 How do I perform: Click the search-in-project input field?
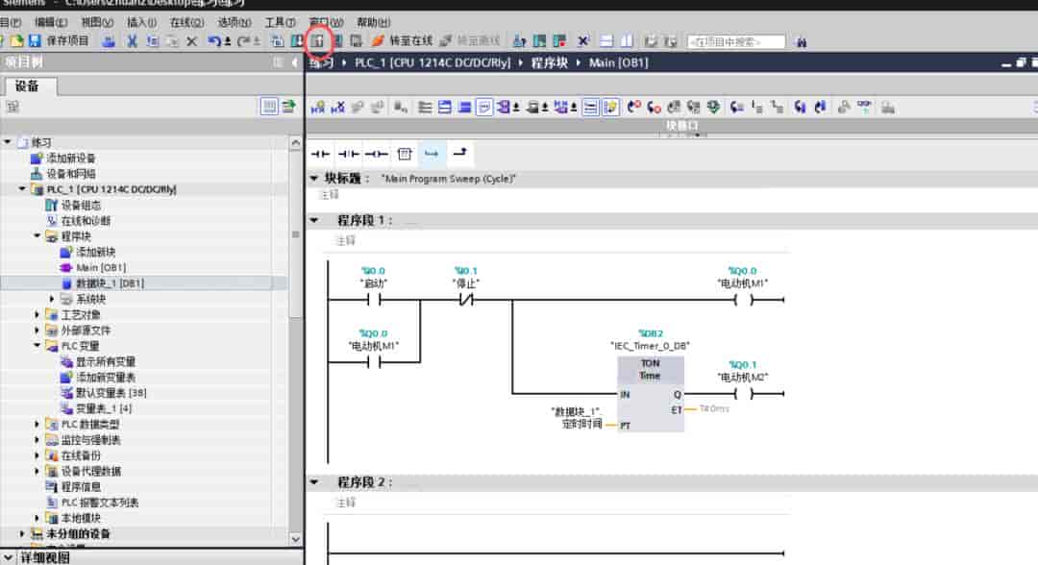point(735,41)
